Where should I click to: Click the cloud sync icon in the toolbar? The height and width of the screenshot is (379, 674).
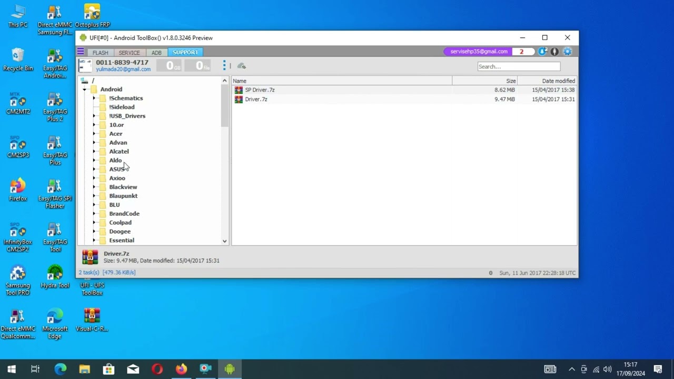(241, 66)
